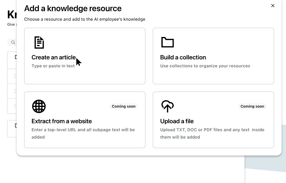286x183 pixels.
Task: Click the partially hidden icon in table header
Action: click(x=16, y=57)
